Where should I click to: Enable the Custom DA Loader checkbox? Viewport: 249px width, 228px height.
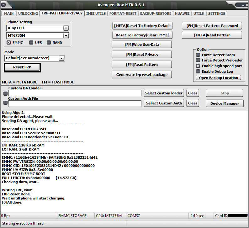[x=6, y=94]
